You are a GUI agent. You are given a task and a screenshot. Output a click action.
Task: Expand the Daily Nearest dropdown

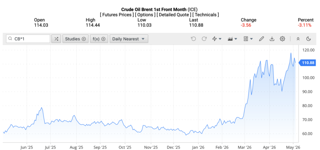click(x=129, y=39)
